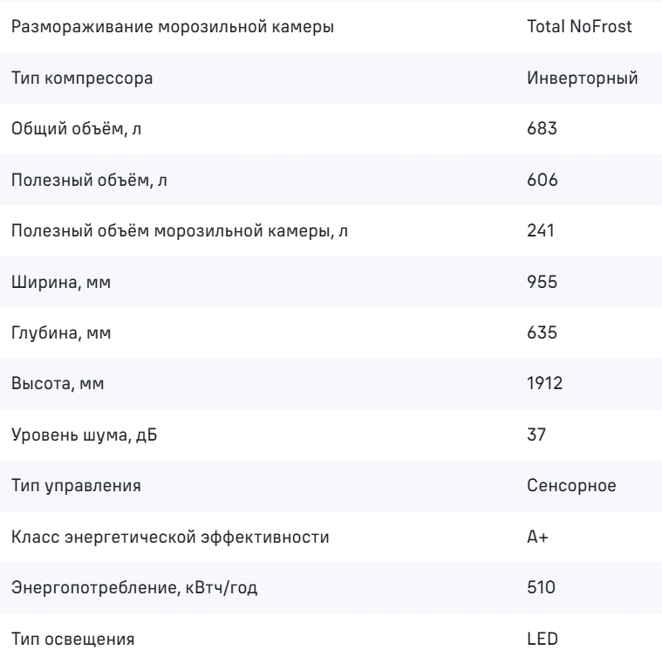Select the 606 useful volume value
This screenshot has width=662, height=664.
tap(543, 180)
